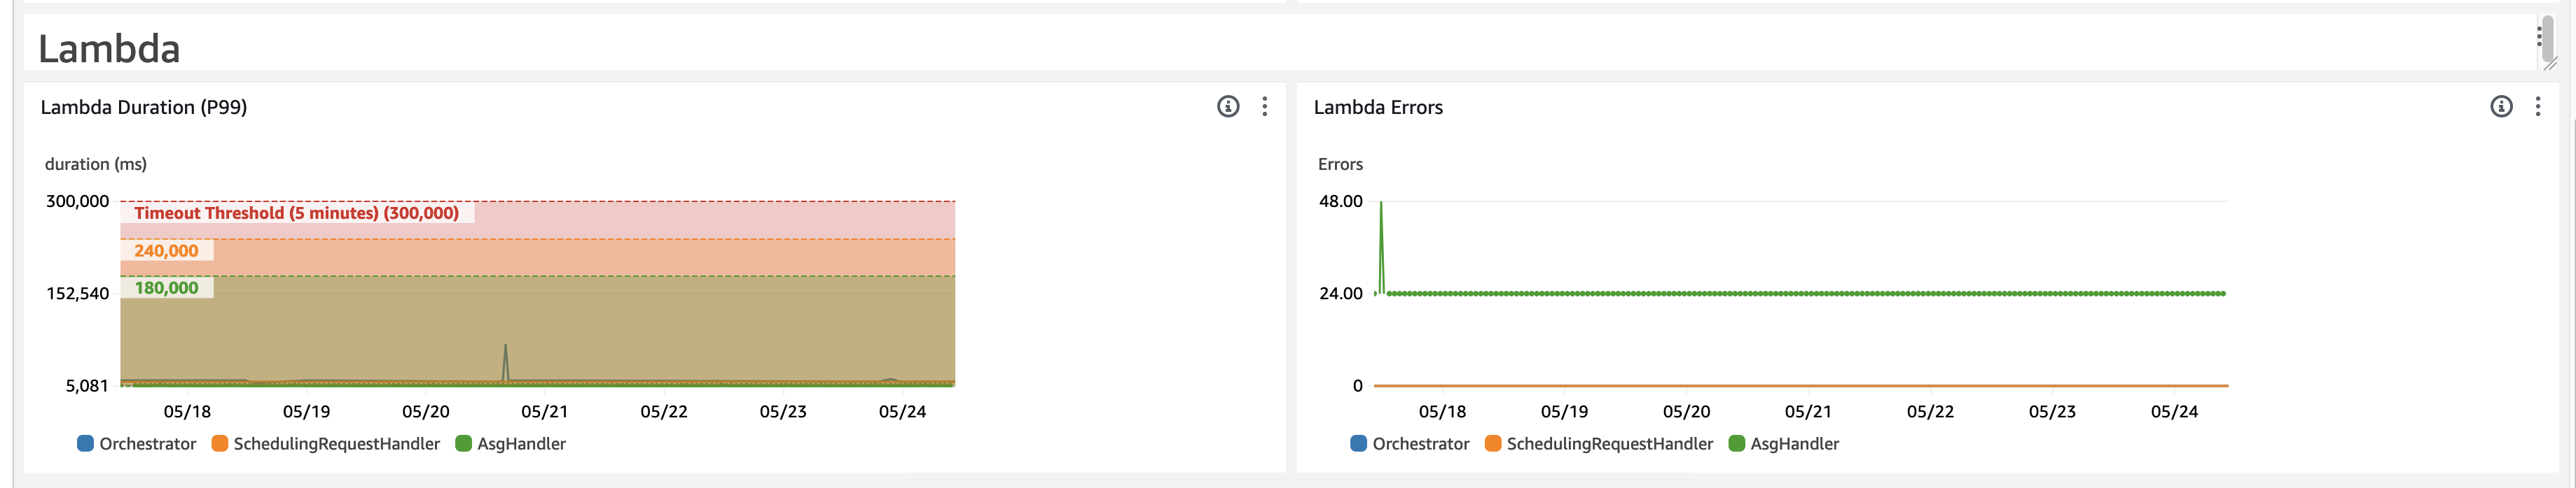The width and height of the screenshot is (2576, 488).
Task: Toggle AsgHandler series in the Duration chart legend
Action: [x=521, y=444]
